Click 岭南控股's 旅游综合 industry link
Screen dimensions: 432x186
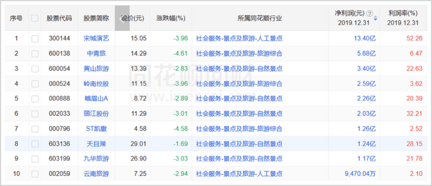coord(270,84)
